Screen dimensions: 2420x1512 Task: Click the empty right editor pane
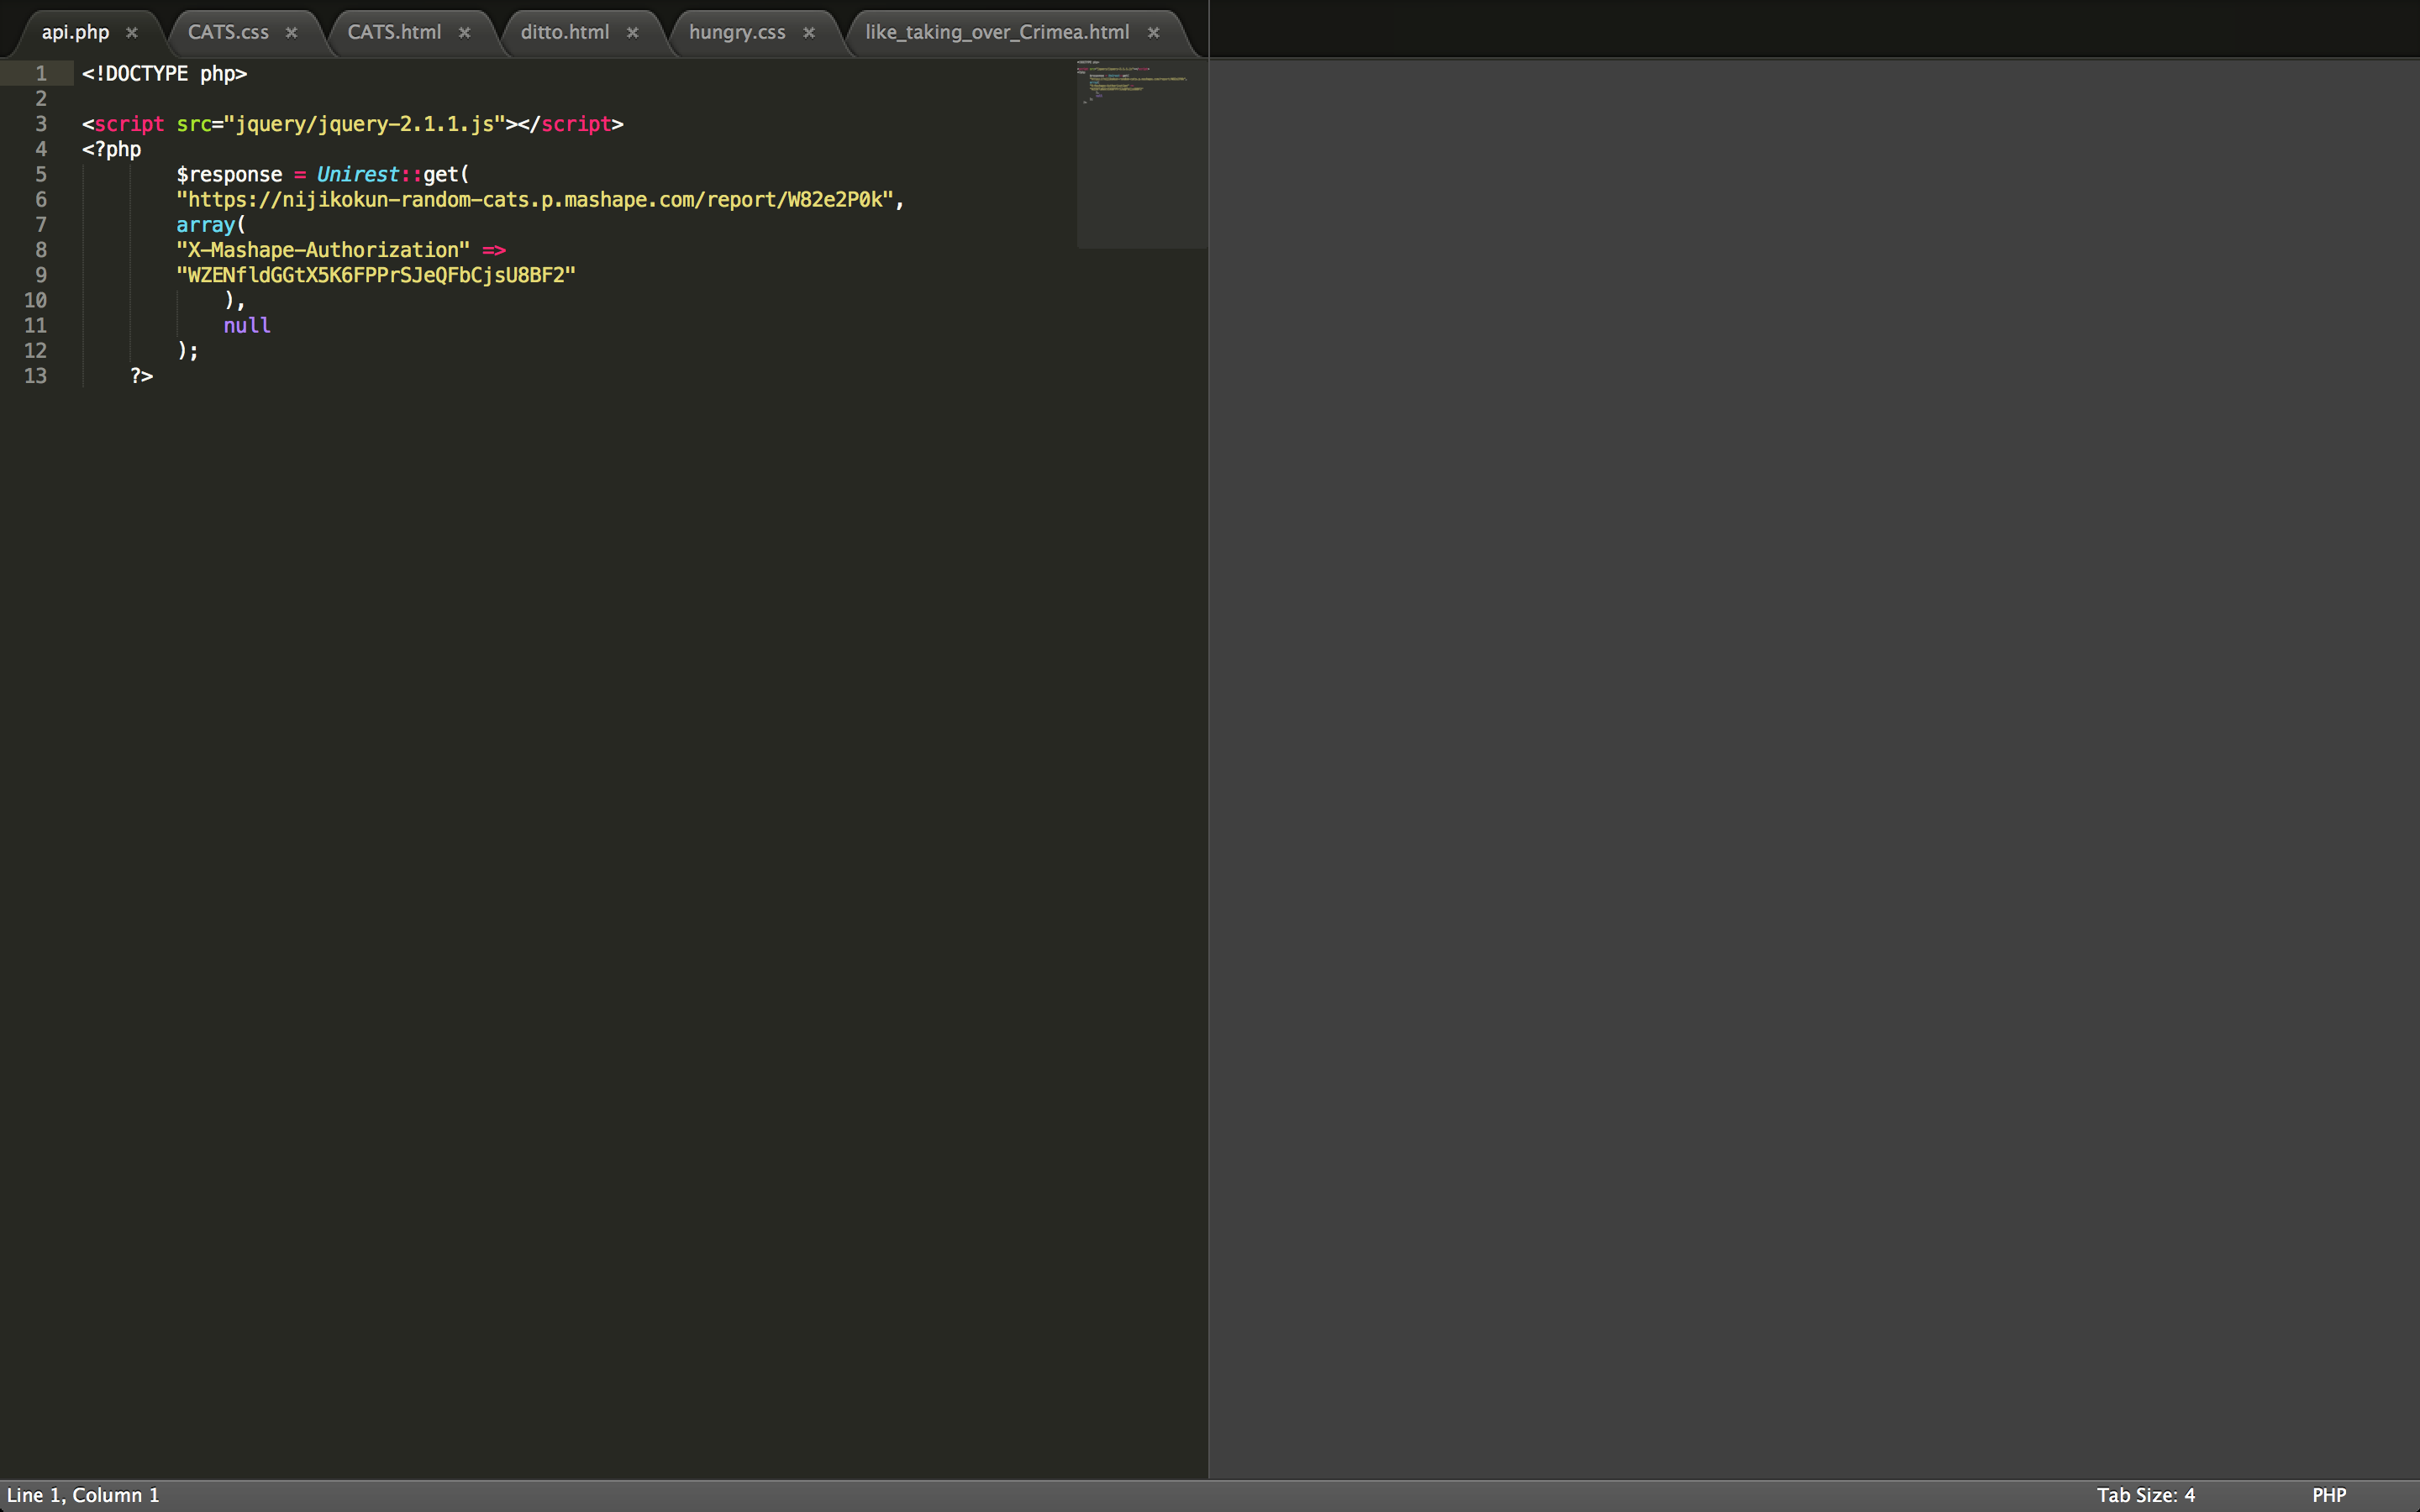tap(1813, 760)
